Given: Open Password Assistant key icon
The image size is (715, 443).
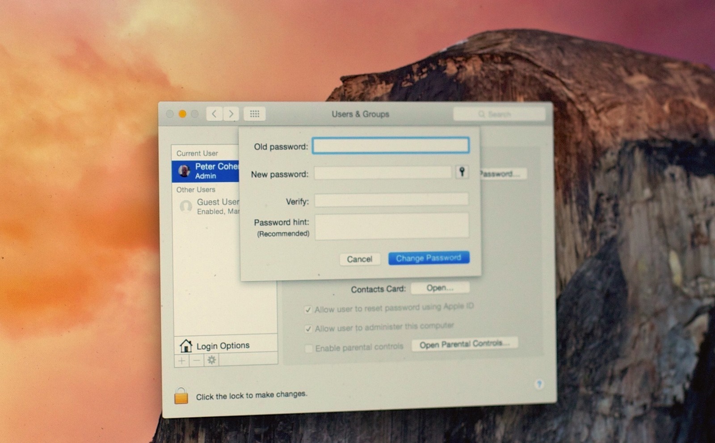Looking at the screenshot, I should point(462,171).
